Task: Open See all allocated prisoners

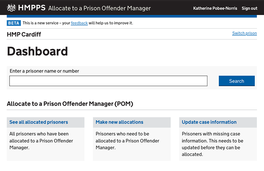Action: coord(39,122)
